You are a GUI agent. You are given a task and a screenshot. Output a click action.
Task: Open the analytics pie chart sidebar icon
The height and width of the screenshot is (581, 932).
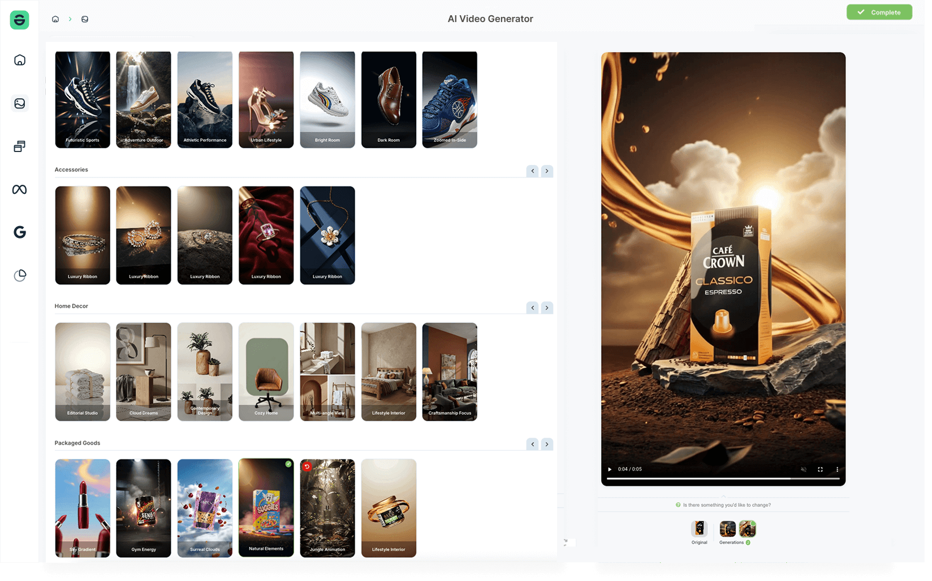[x=19, y=275]
